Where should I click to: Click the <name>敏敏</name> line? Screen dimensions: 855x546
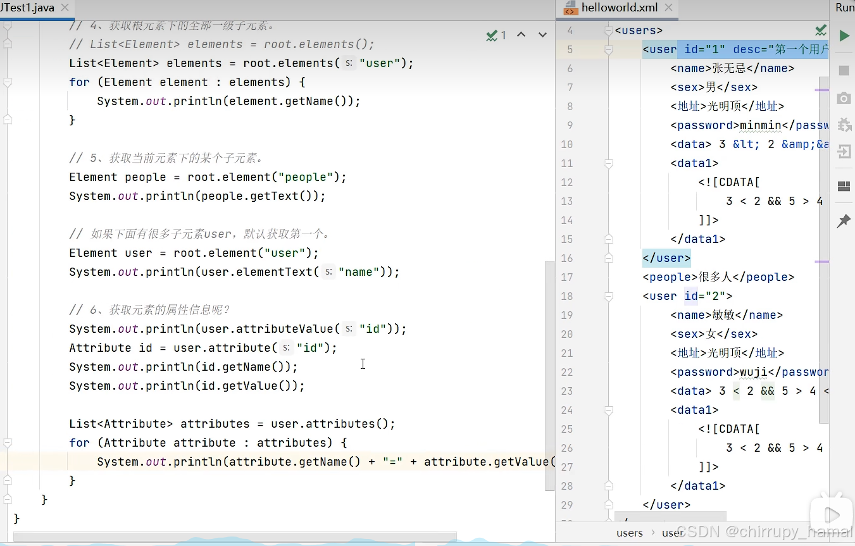point(727,315)
